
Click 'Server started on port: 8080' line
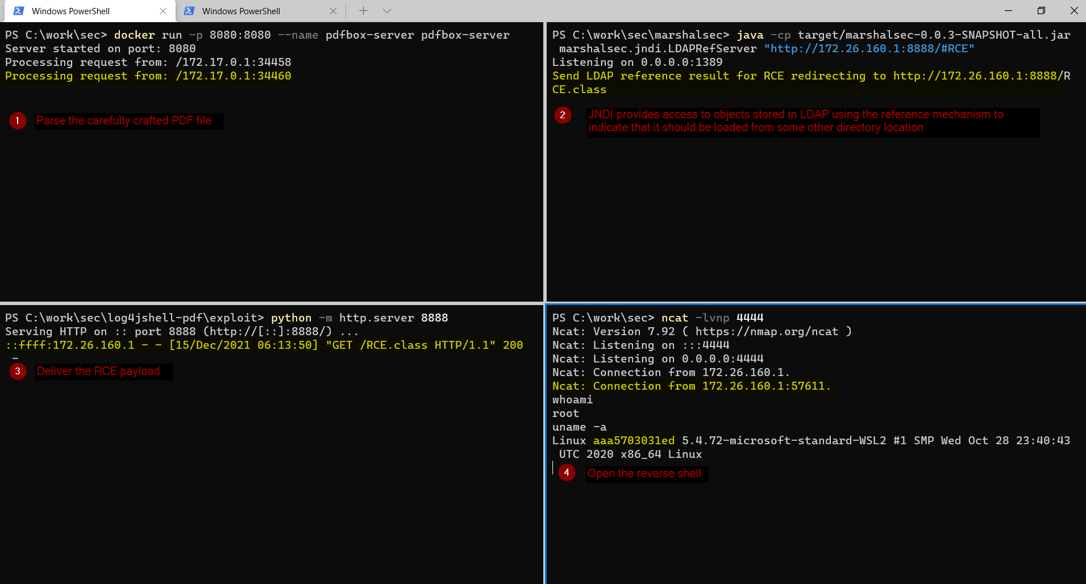click(x=101, y=49)
